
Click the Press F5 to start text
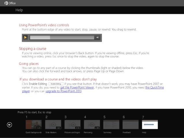[34, 112]
